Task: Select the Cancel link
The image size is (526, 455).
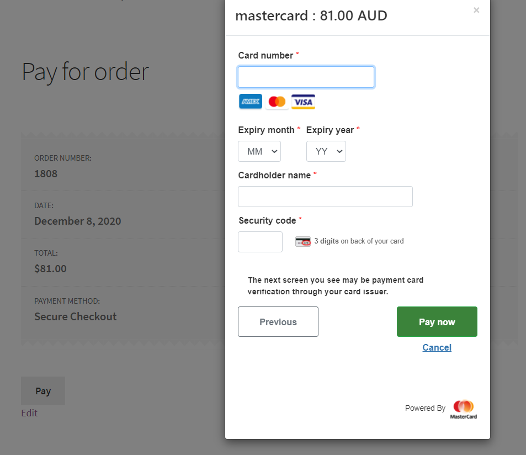Action: click(437, 347)
